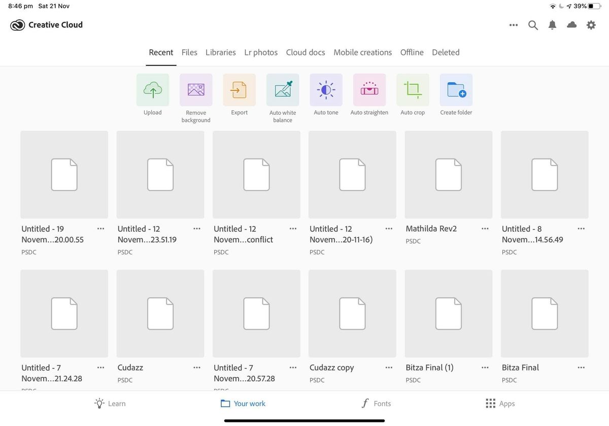This screenshot has height=426, width=609.
Task: Open the Deleted files tab
Action: 446,52
